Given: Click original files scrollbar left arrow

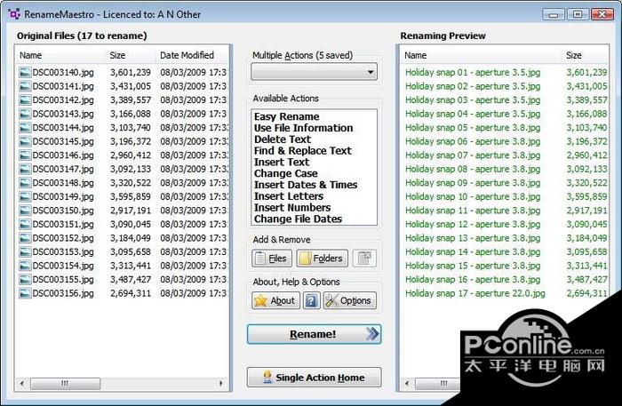Looking at the screenshot, I should (22, 384).
